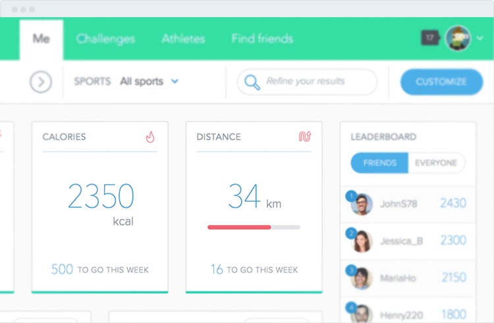The image size is (494, 323).
Task: Open the Athletes tab
Action: point(183,39)
